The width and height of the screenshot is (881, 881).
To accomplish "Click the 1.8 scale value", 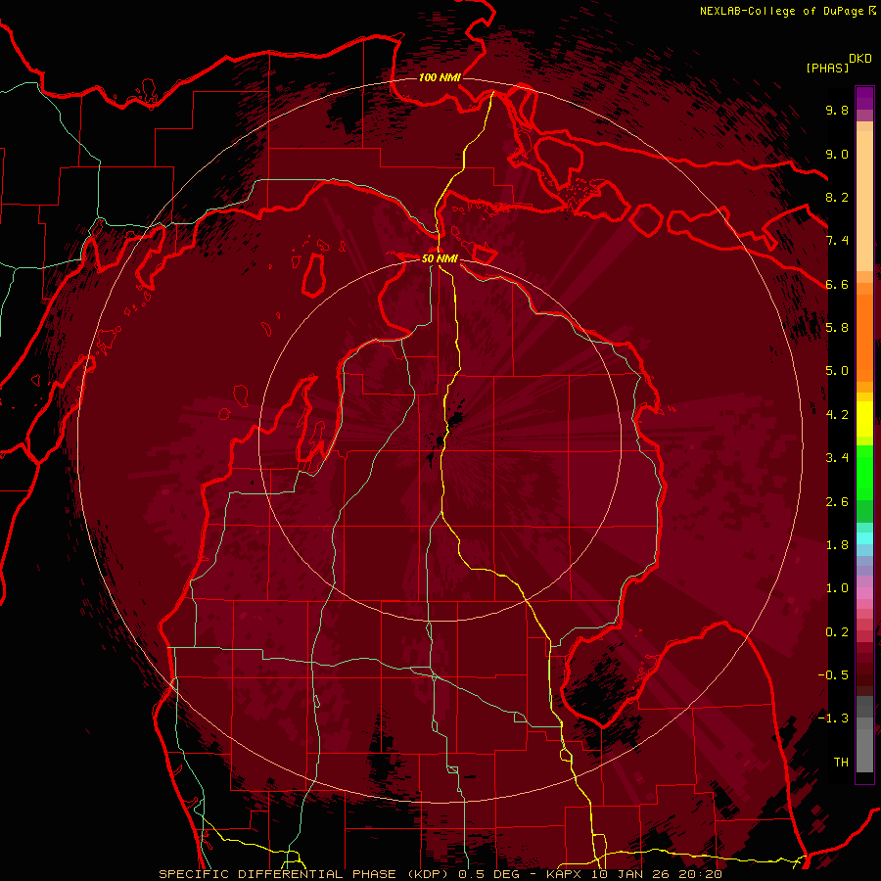I will 837,545.
